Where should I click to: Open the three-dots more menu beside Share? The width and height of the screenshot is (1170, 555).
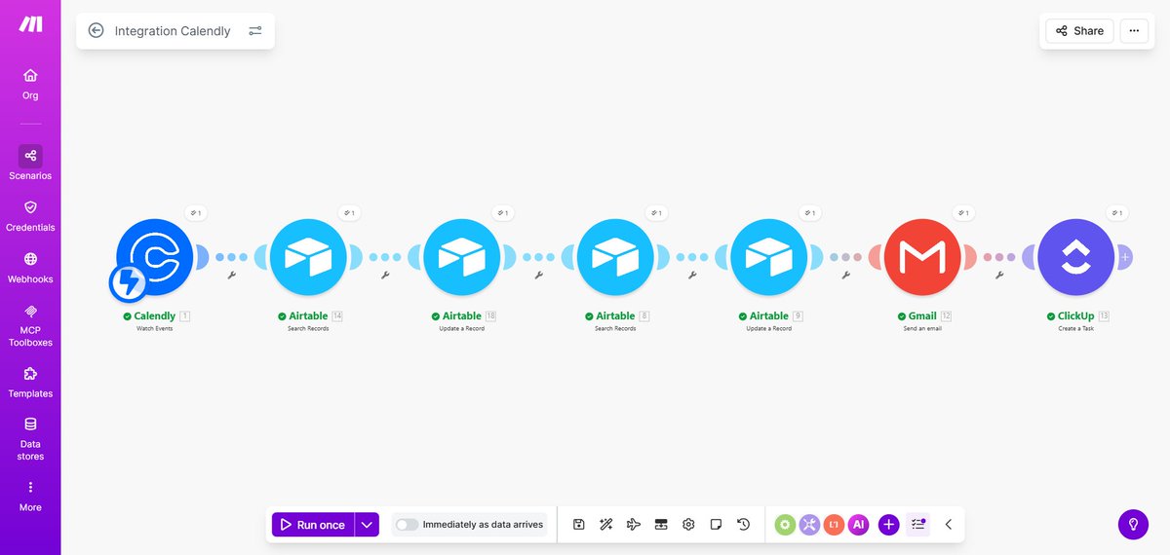click(x=1134, y=30)
